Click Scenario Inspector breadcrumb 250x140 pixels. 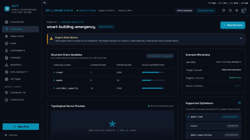[x=72, y=22]
